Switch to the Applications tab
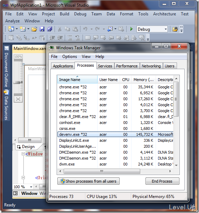This screenshot has width=199, height=213. [x=63, y=66]
